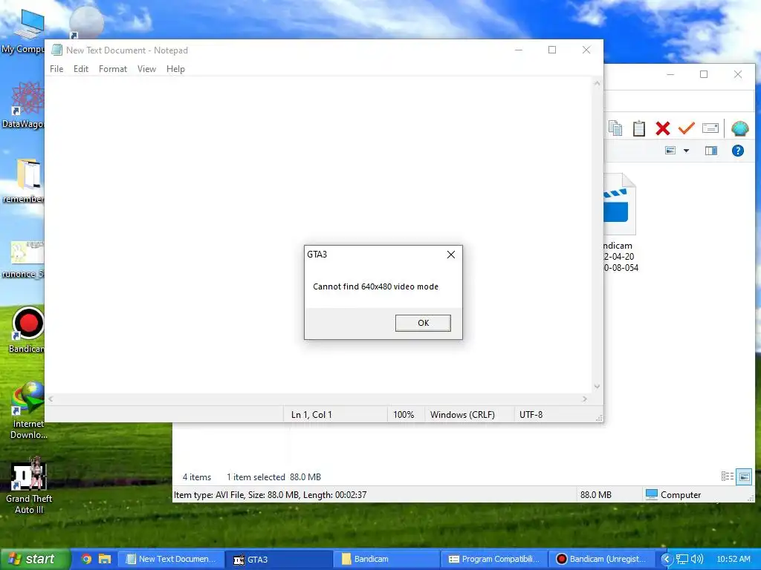Maximize the Notepad window
Screen dimensions: 761x570
pos(552,50)
